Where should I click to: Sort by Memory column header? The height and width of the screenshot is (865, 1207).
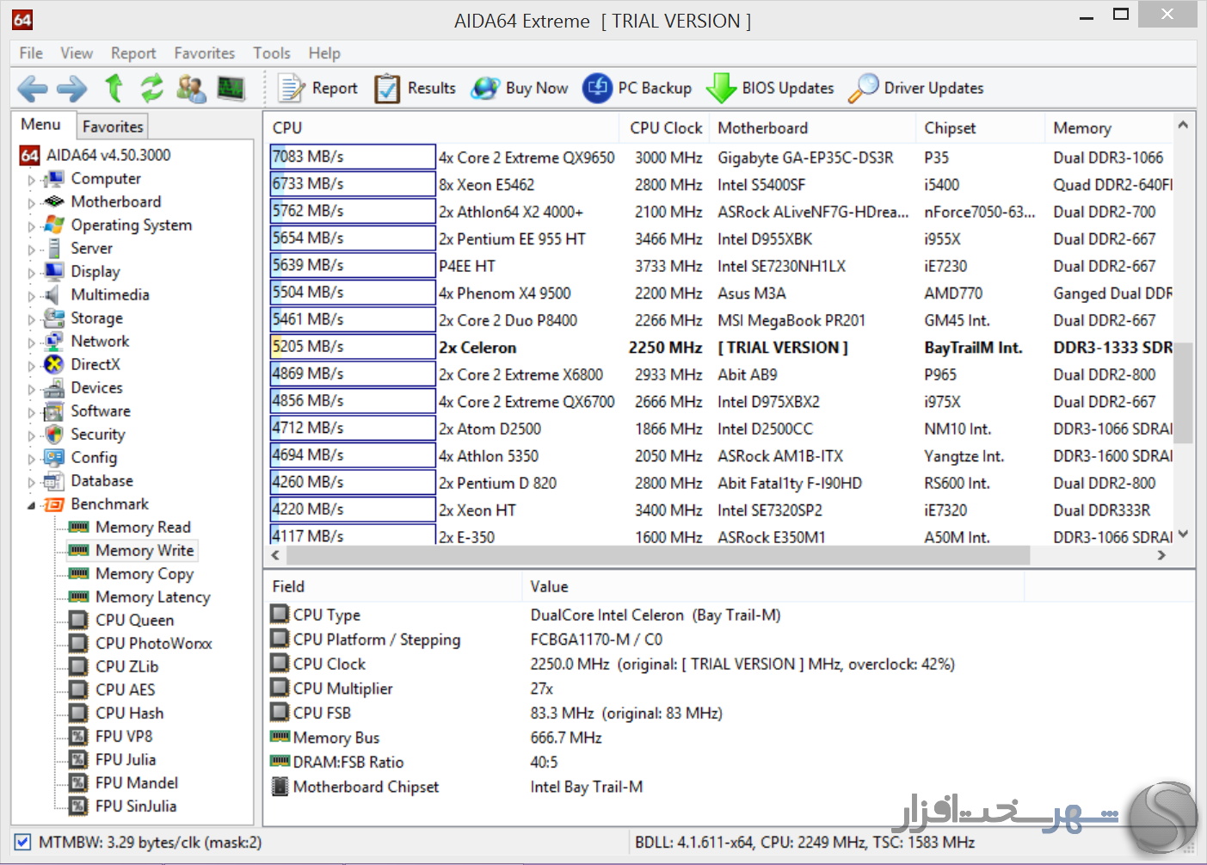pyautogui.click(x=1109, y=127)
